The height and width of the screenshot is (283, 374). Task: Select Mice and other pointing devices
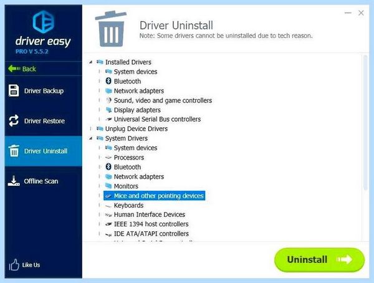[155, 196]
